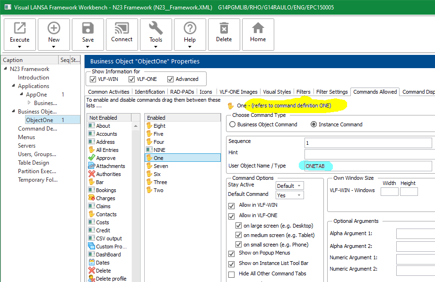Toggle Show on Popup Menus checkbox

click(x=231, y=254)
